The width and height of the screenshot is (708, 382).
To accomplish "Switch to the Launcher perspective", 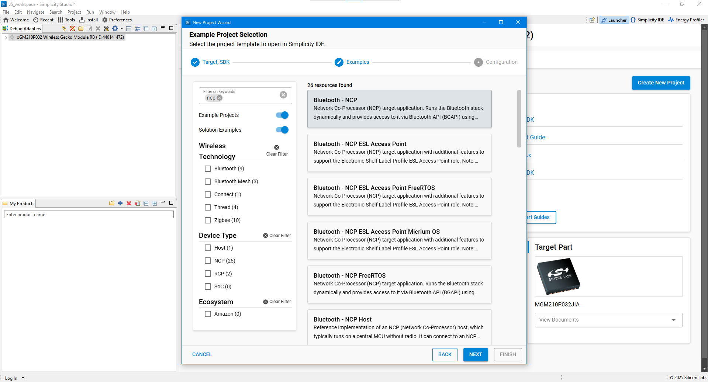I will pyautogui.click(x=614, y=20).
